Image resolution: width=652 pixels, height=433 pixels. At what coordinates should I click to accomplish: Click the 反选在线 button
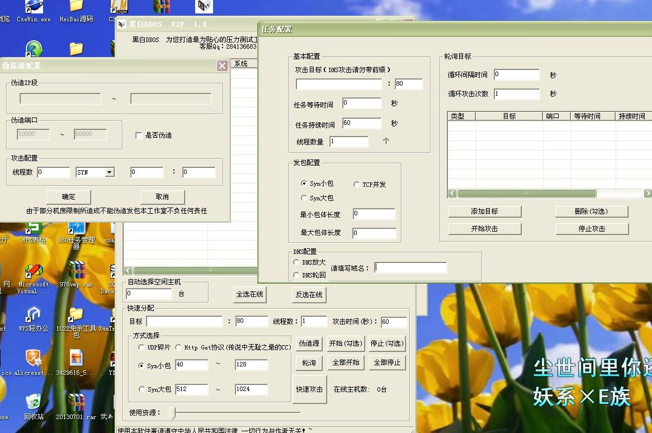click(309, 294)
